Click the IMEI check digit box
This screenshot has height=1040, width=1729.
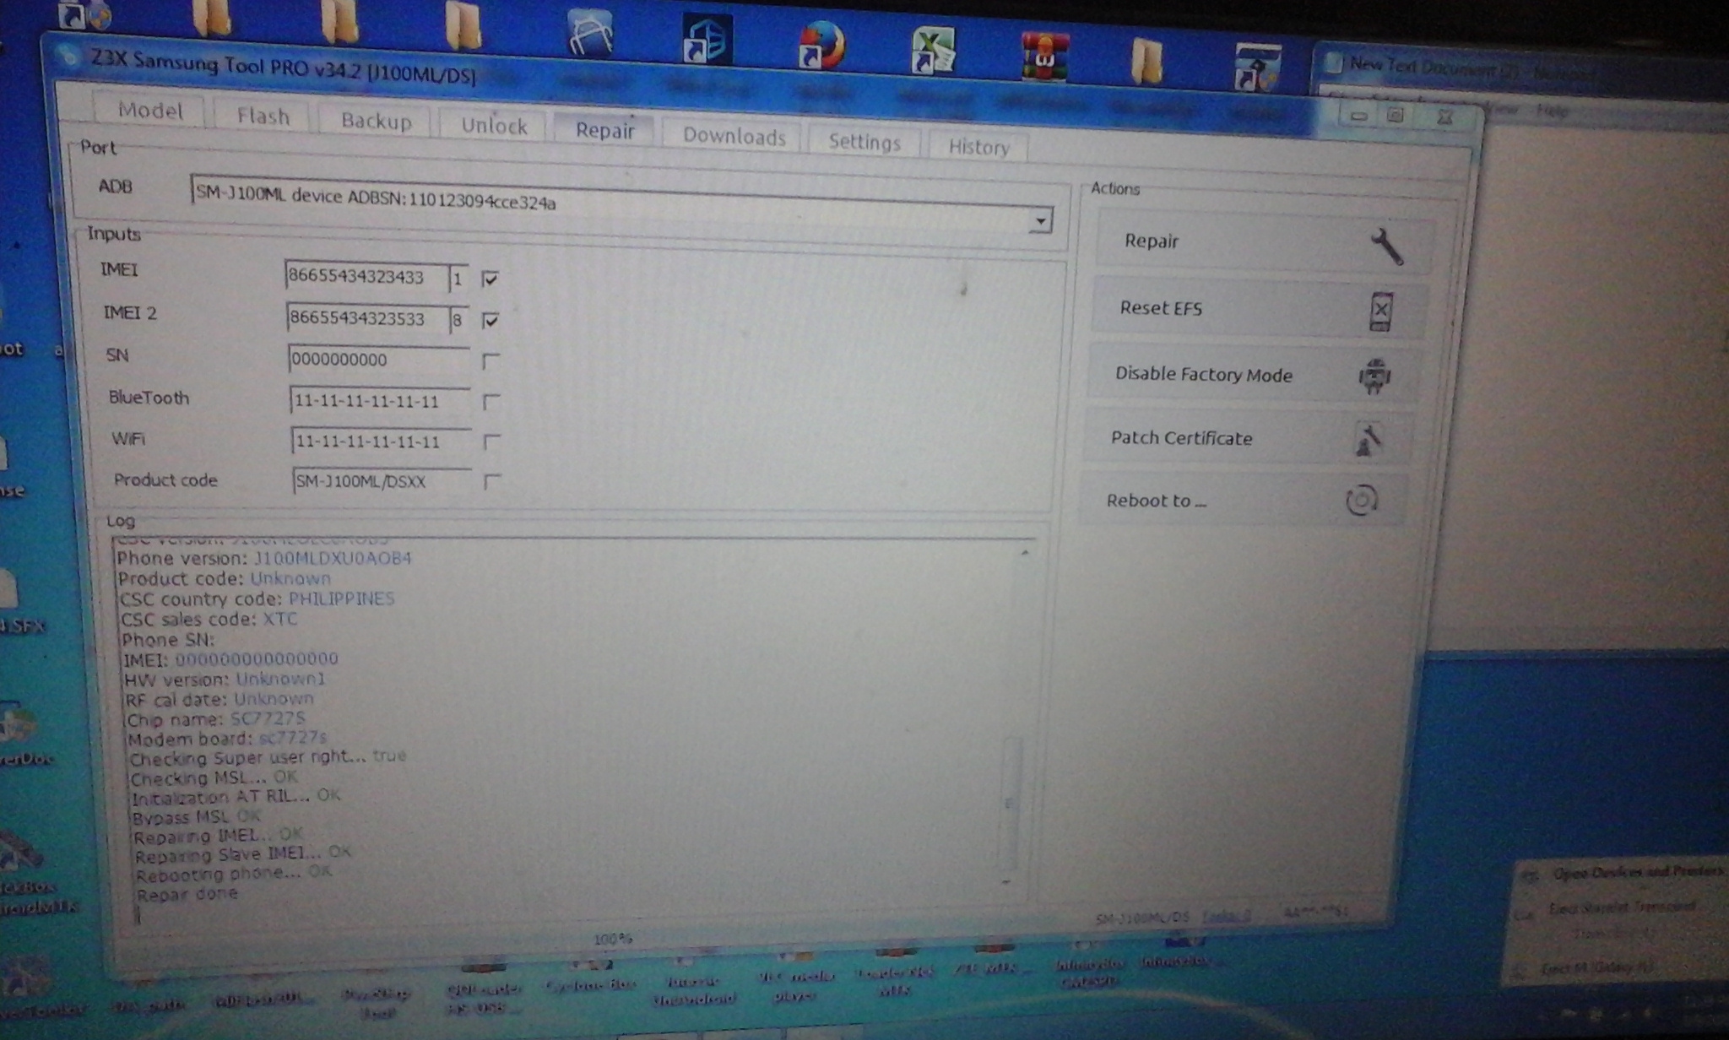point(458,279)
